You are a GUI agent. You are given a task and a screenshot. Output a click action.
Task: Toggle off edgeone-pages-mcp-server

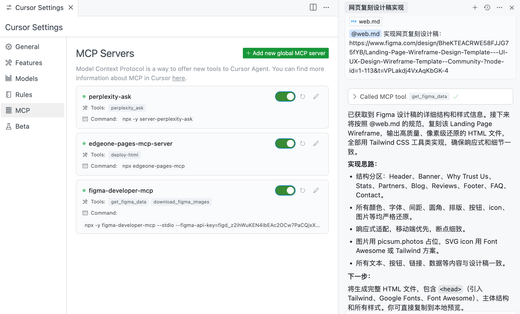pos(285,143)
